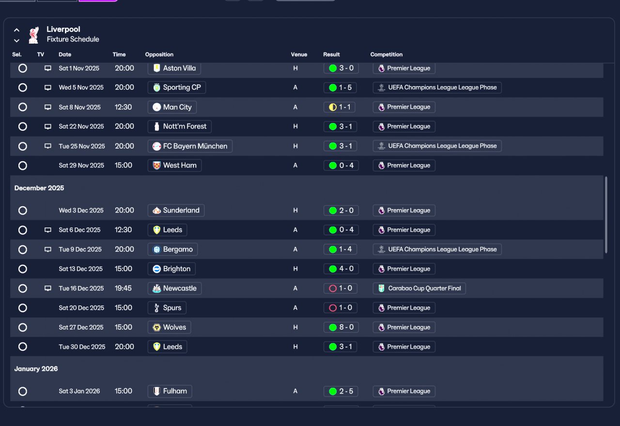Click the West Ham club badge icon

coord(156,166)
